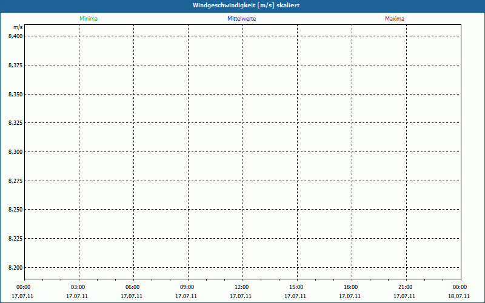Click the 18.07.11 date label
The height and width of the screenshot is (303, 485).
click(x=459, y=296)
